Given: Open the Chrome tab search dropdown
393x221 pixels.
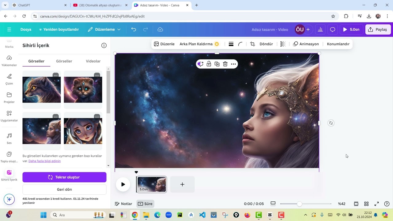Looking at the screenshot, I should coord(5,5).
